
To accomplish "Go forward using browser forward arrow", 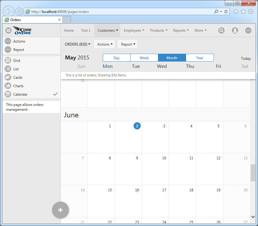I will 19,11.
